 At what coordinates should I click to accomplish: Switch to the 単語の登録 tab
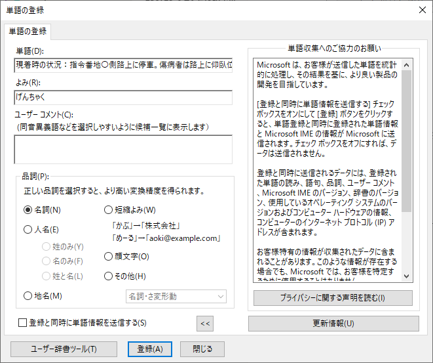(x=28, y=32)
